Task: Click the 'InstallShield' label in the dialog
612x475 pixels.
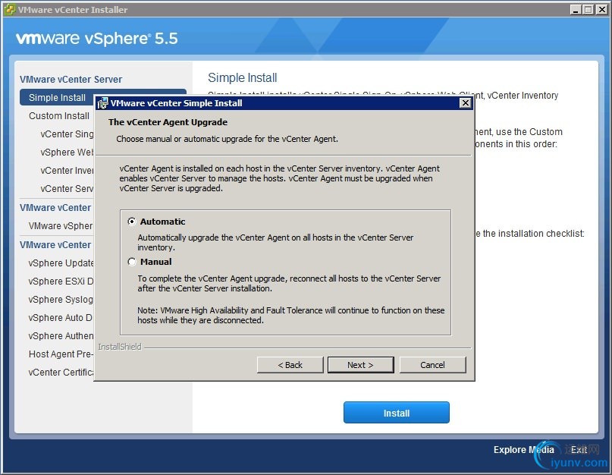Action: pyautogui.click(x=120, y=347)
